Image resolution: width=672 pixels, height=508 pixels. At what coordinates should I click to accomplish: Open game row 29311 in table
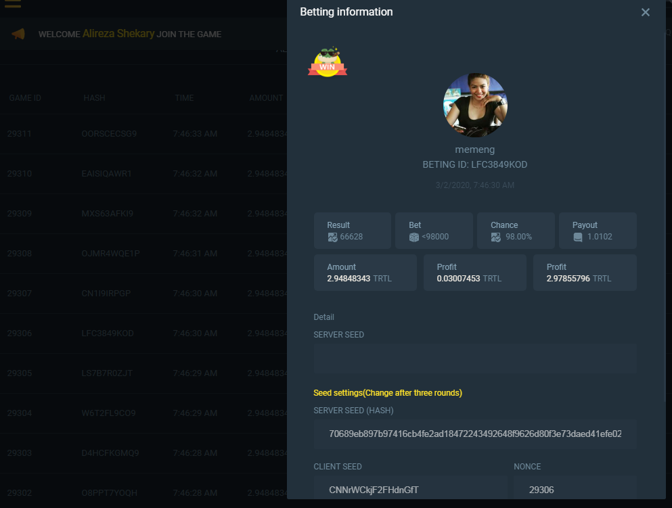20,134
